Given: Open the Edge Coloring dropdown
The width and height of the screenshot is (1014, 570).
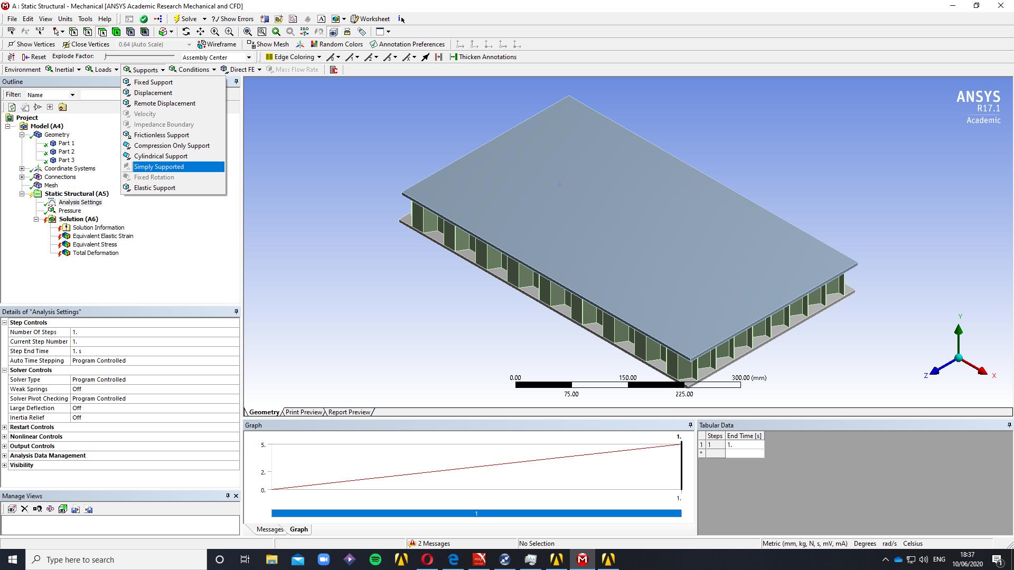Looking at the screenshot, I should [293, 57].
